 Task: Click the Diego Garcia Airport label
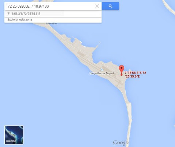point(102,73)
